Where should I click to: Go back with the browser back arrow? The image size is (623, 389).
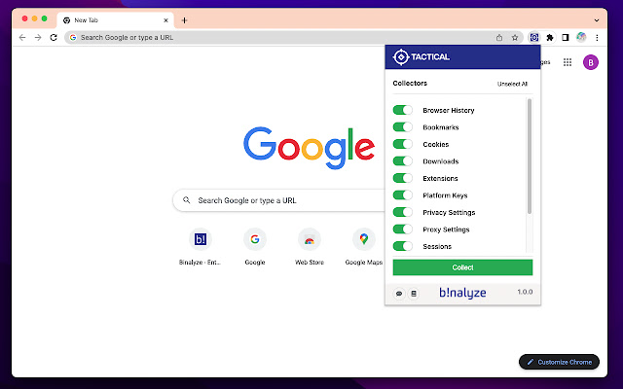pos(22,38)
